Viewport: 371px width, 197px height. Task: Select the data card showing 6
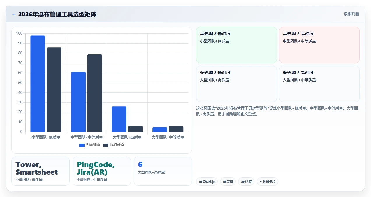(x=163, y=171)
